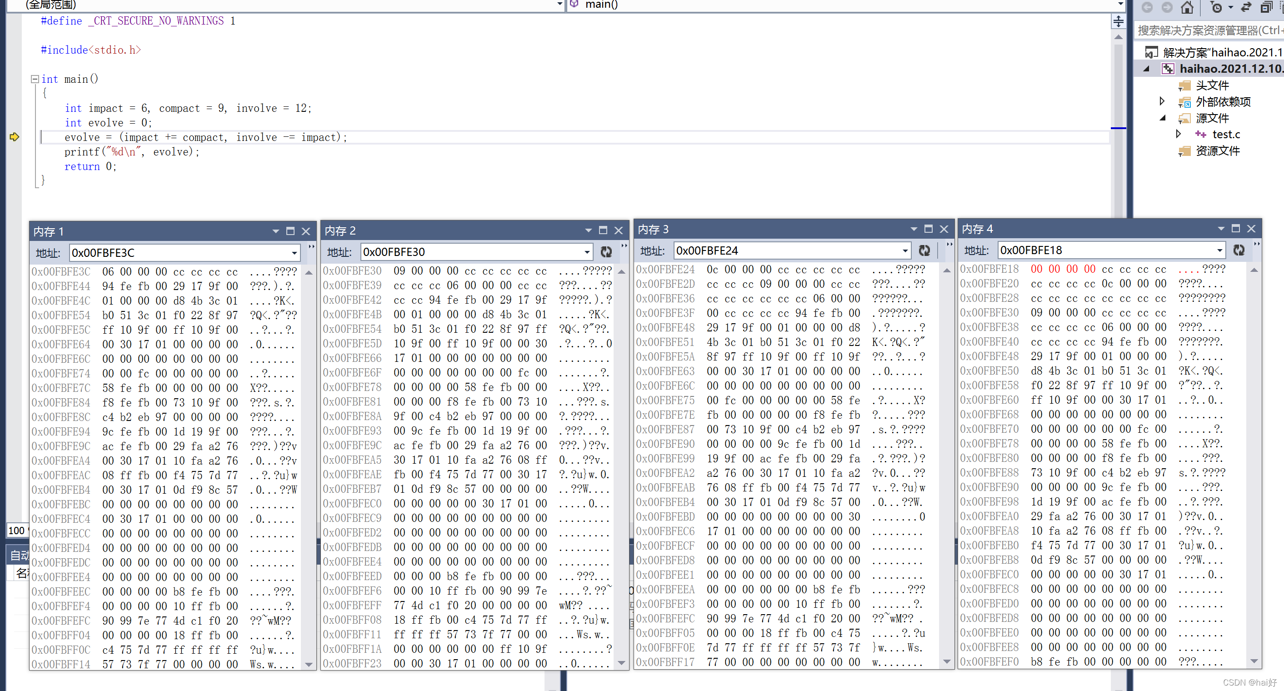The width and height of the screenshot is (1284, 691).
Task: Click scroll-down arrow of 内存 3
Action: (947, 661)
